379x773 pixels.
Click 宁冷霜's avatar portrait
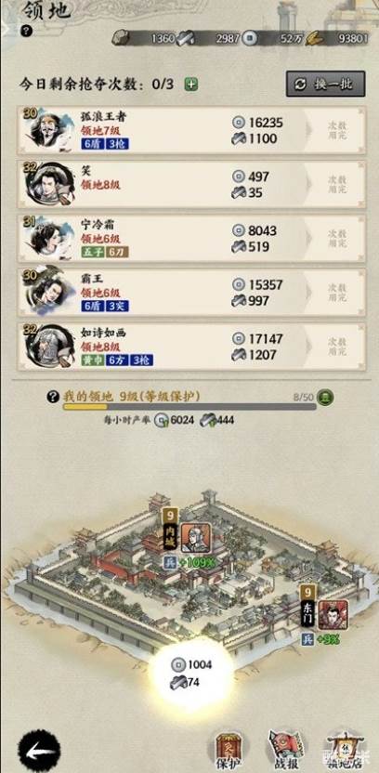tap(47, 238)
